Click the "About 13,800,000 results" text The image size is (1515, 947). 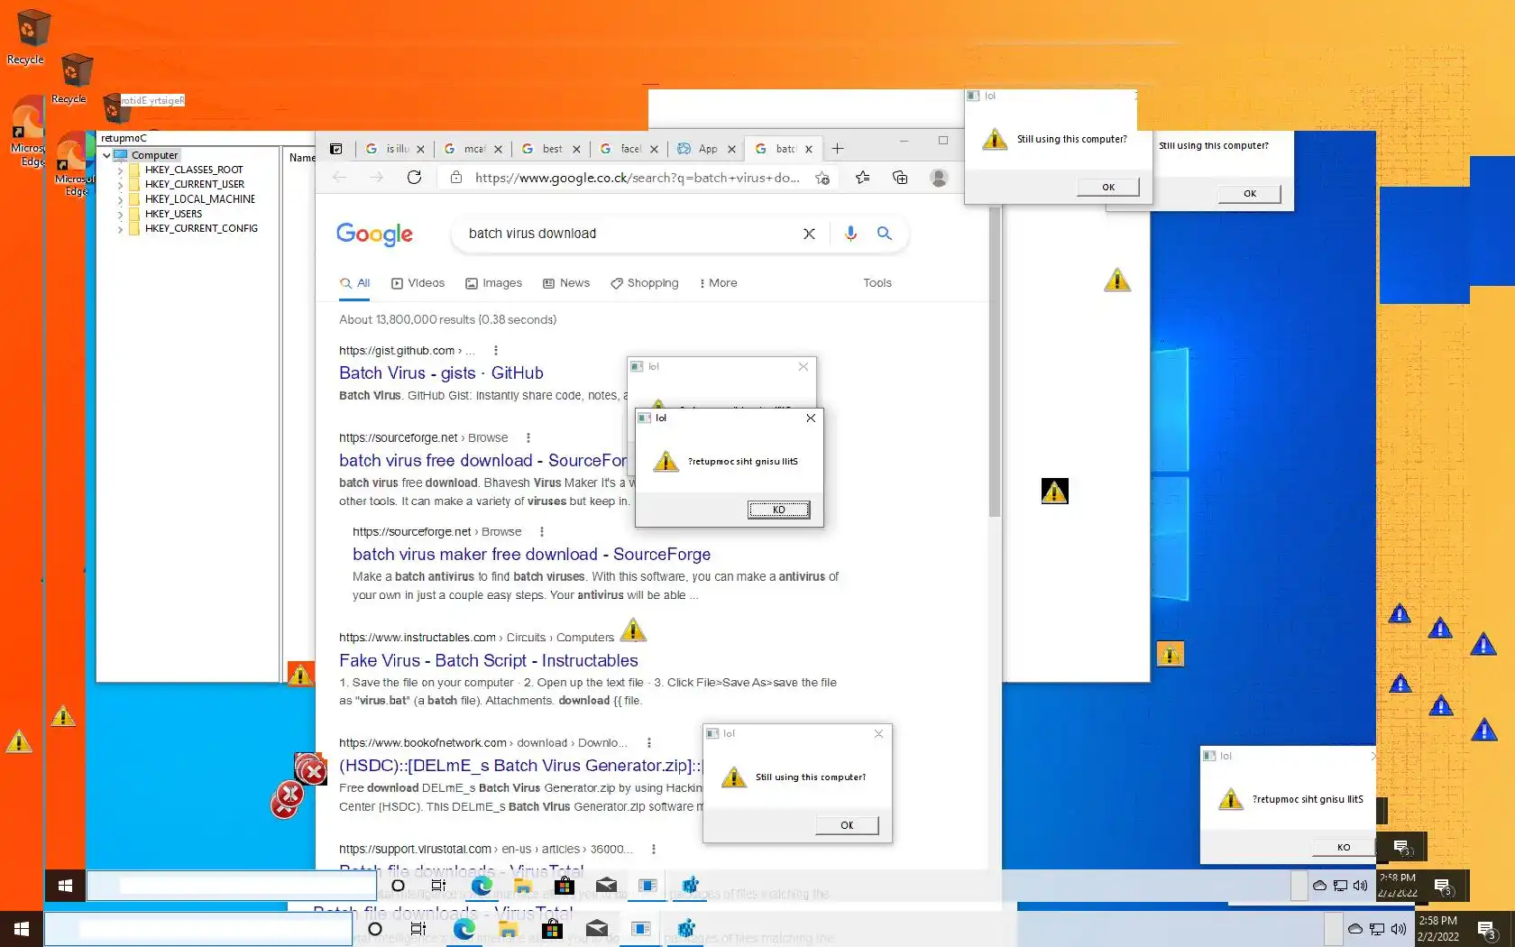[x=447, y=319]
